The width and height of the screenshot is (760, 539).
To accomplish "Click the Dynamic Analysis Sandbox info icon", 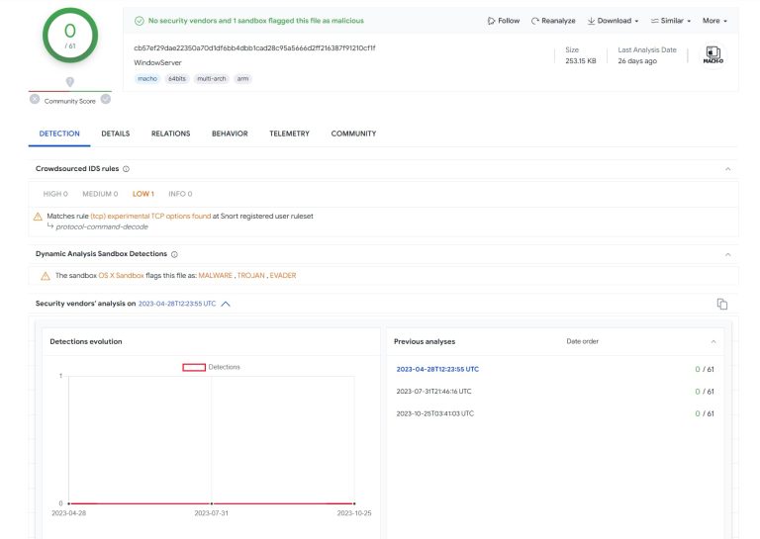I will 174,254.
